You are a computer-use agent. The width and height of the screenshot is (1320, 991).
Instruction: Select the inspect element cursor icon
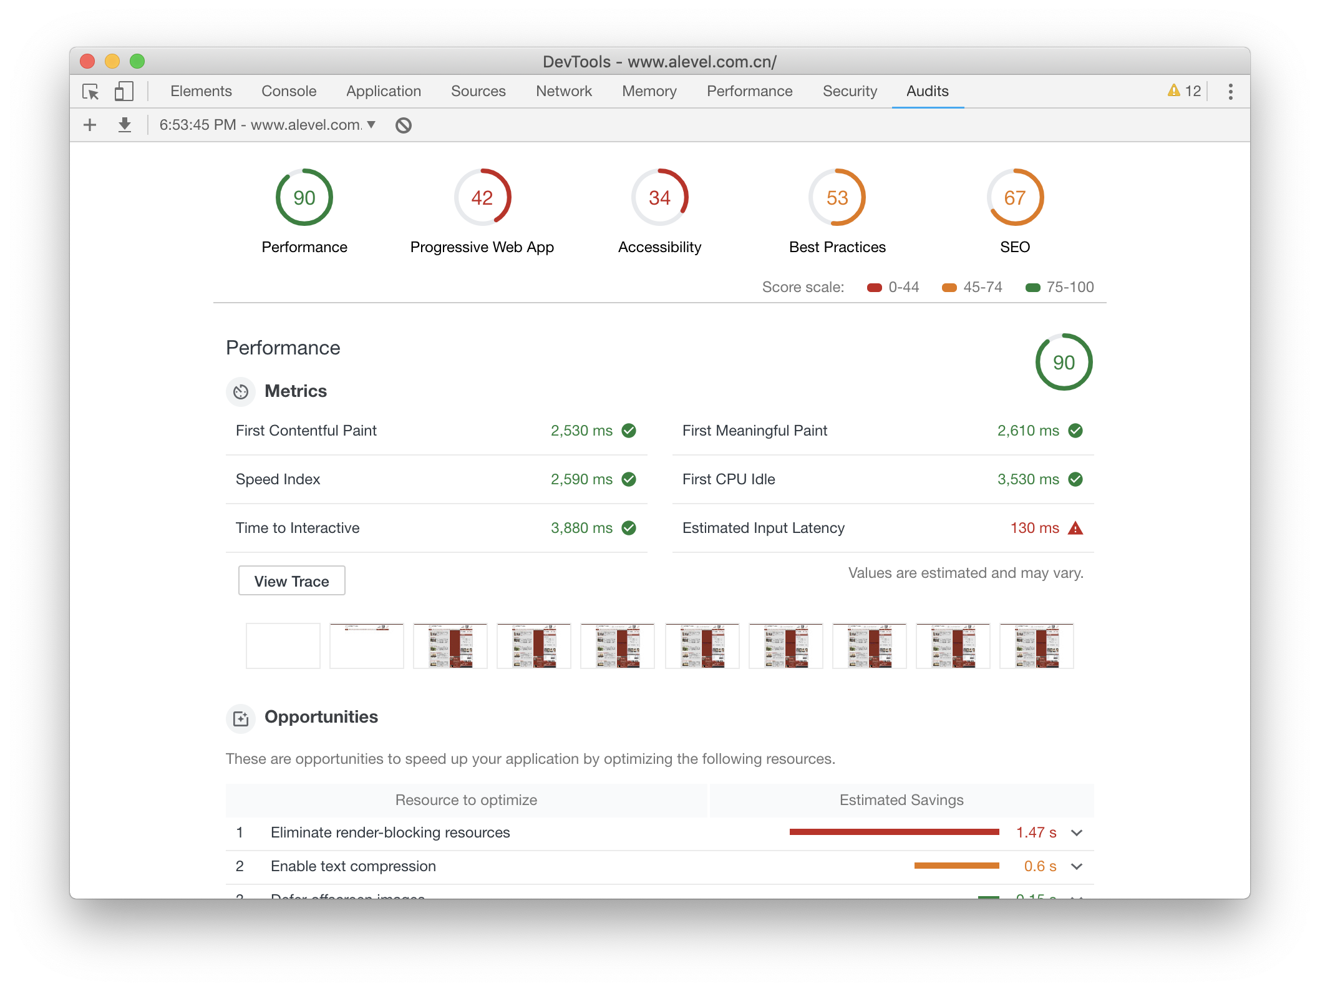click(x=90, y=92)
